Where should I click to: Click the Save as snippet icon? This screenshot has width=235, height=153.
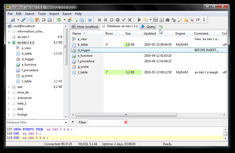pyautogui.click(x=162, y=20)
